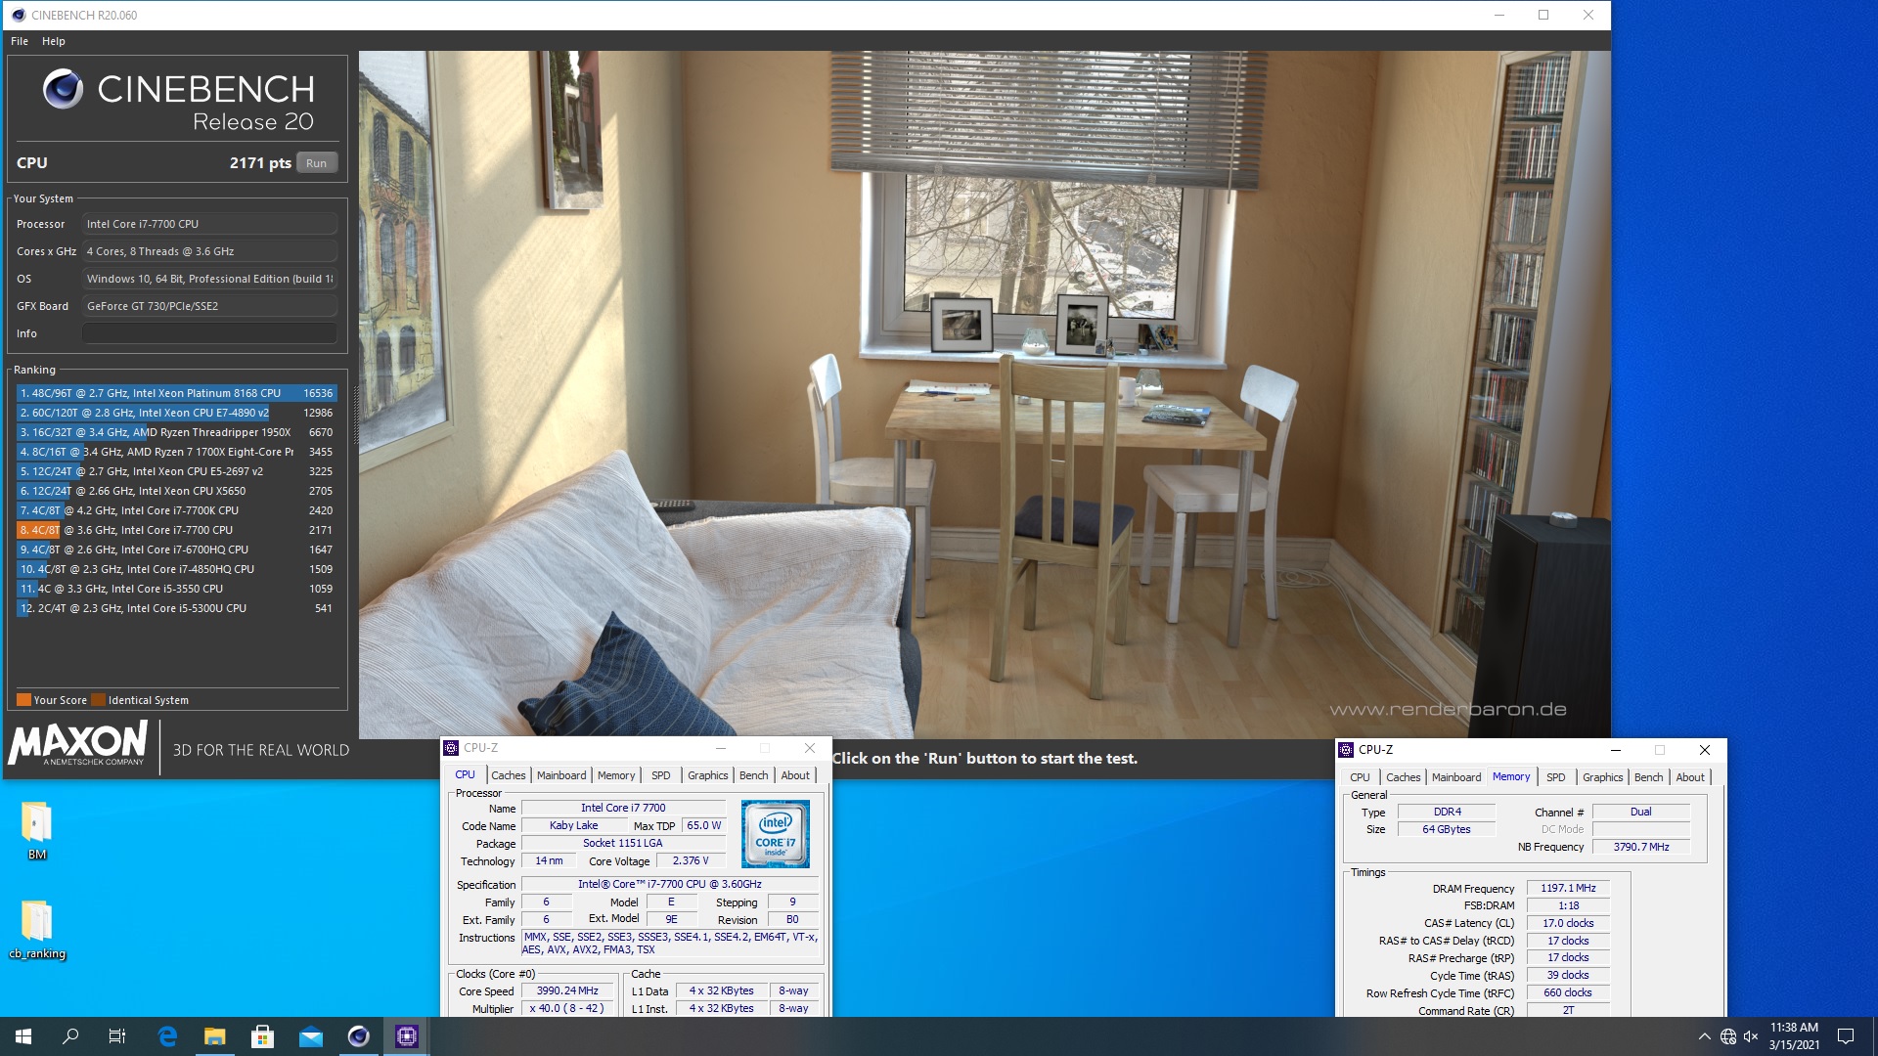1878x1056 pixels.
Task: Click the Info input field
Action: 209,333
